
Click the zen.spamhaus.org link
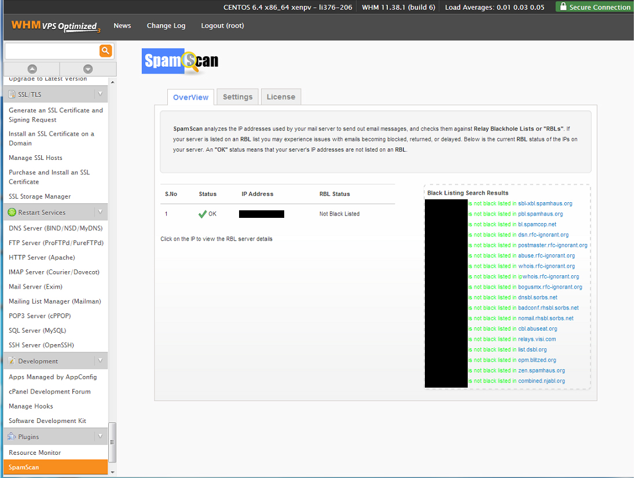tap(541, 371)
